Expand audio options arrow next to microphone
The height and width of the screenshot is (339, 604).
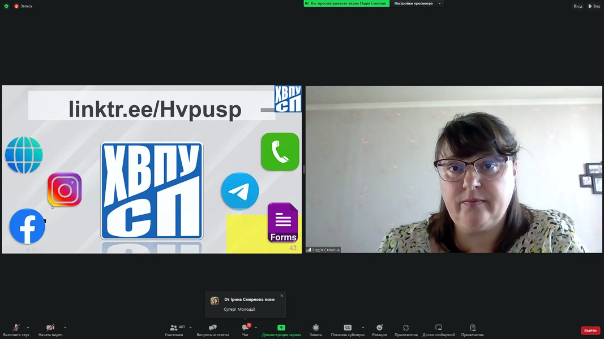coord(28,328)
